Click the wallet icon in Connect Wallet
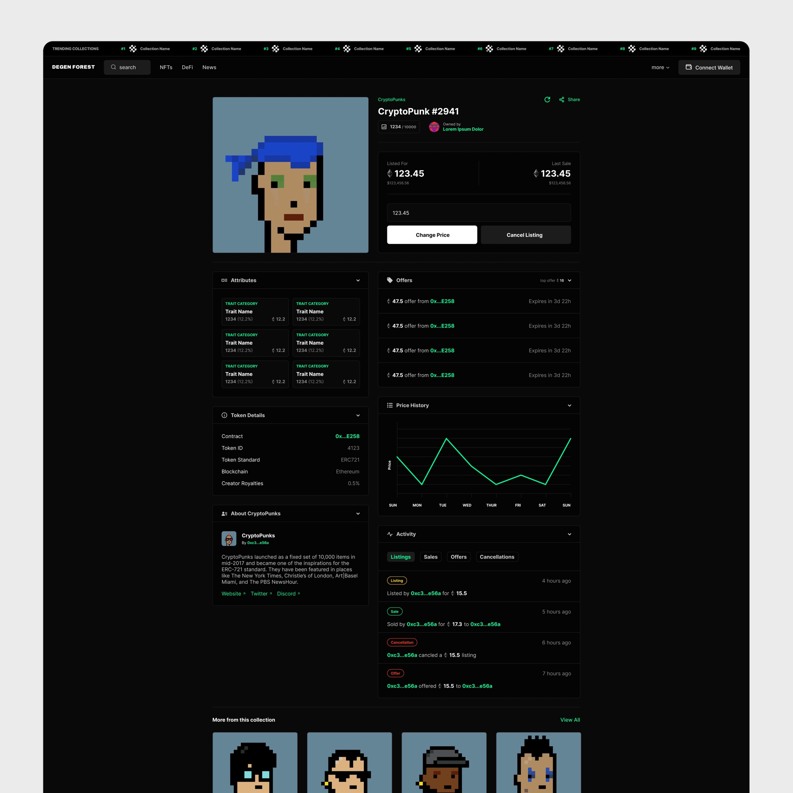 (x=689, y=67)
